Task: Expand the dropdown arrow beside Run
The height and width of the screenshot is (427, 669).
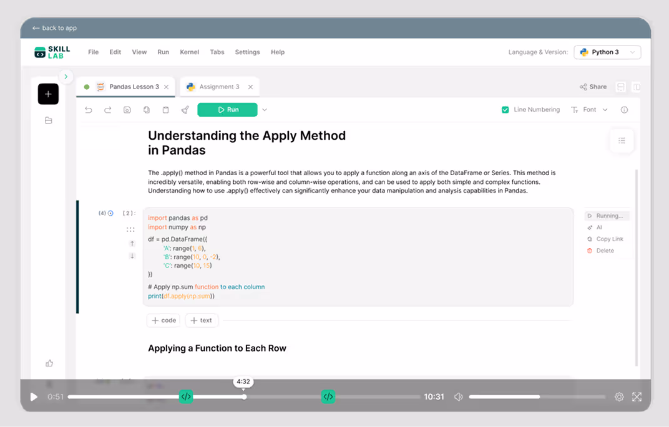Action: (265, 110)
